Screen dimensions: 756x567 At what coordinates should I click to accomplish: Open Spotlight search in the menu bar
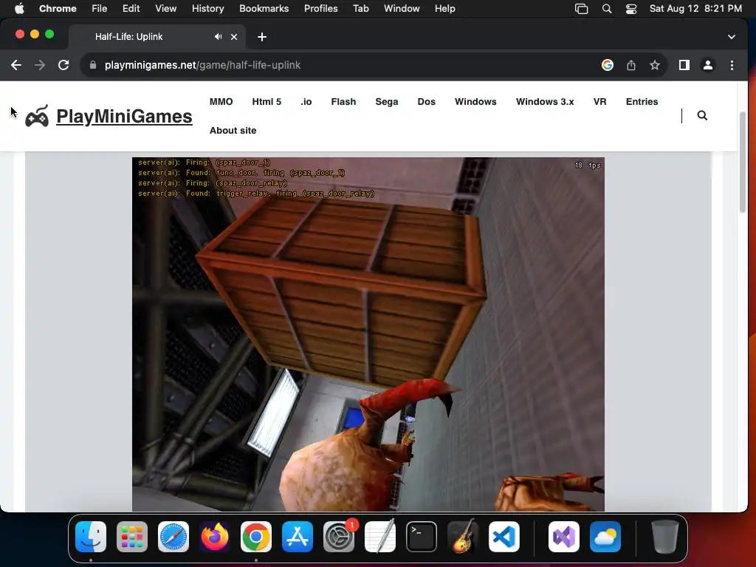pyautogui.click(x=607, y=9)
